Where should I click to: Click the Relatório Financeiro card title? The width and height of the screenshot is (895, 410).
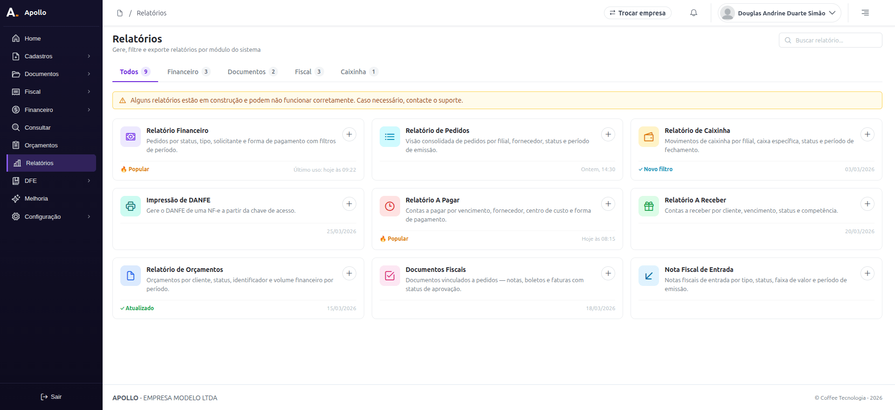coord(177,131)
